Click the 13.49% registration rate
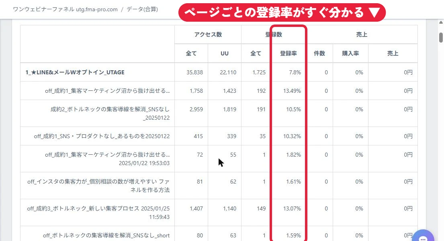 point(292,91)
